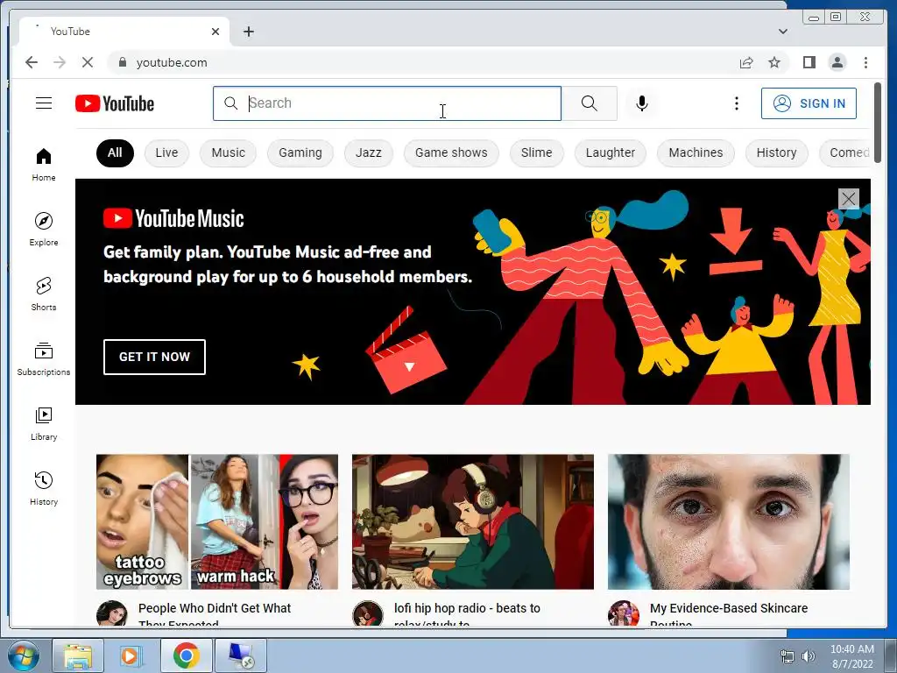Close the YouTube Music ad banner

point(848,199)
